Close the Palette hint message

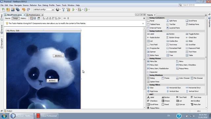[x=143, y=23]
